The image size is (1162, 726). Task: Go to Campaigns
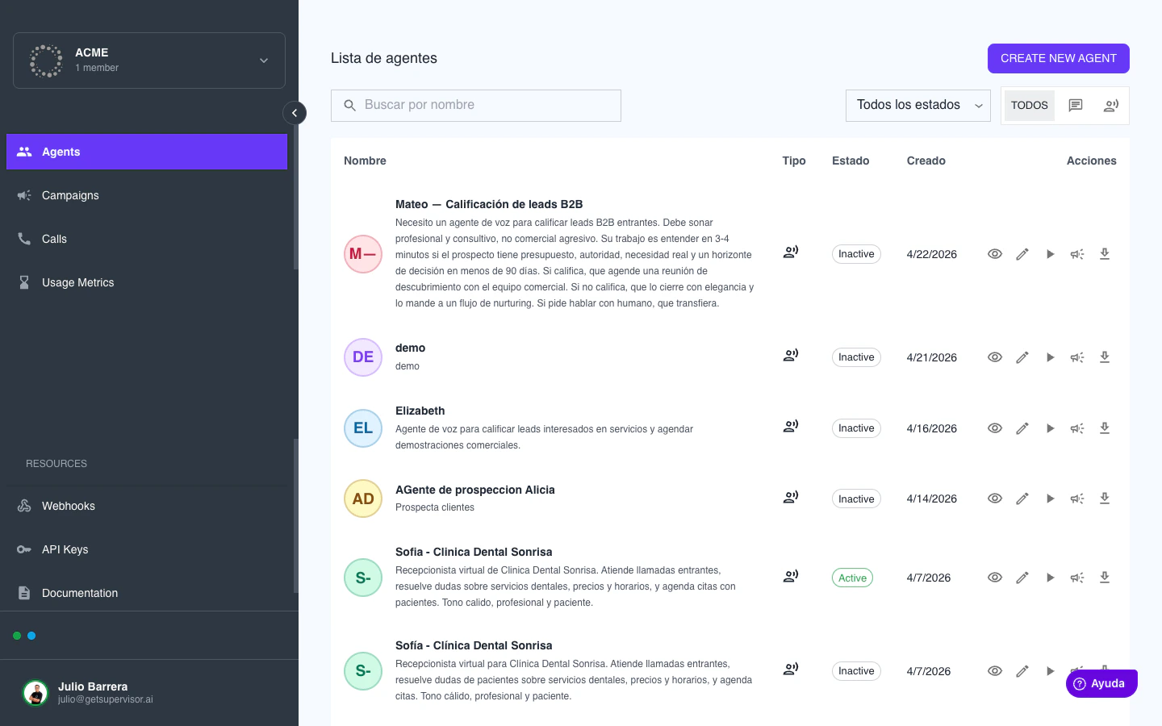pos(147,195)
